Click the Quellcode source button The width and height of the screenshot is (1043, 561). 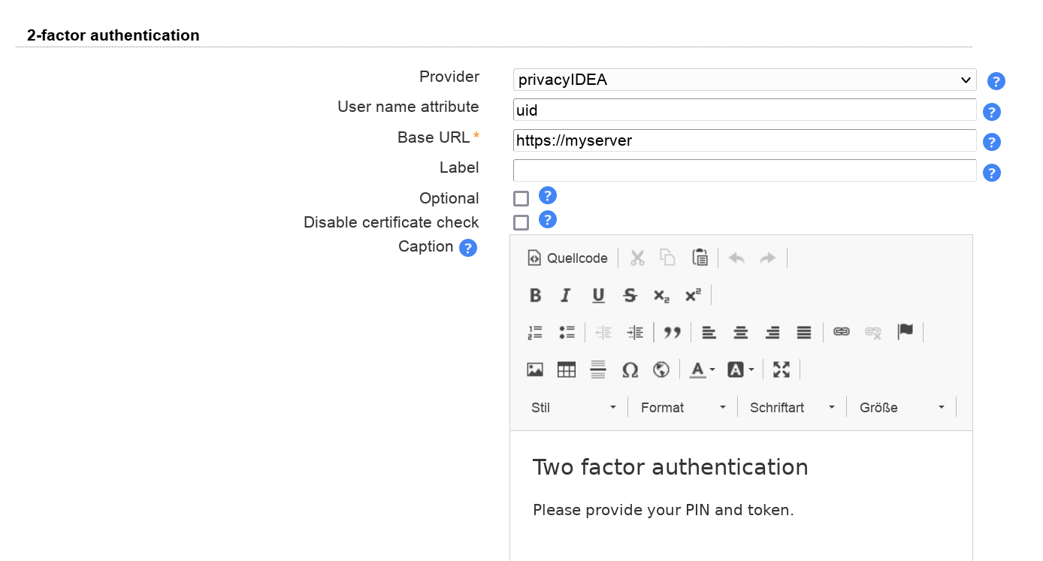pos(568,258)
